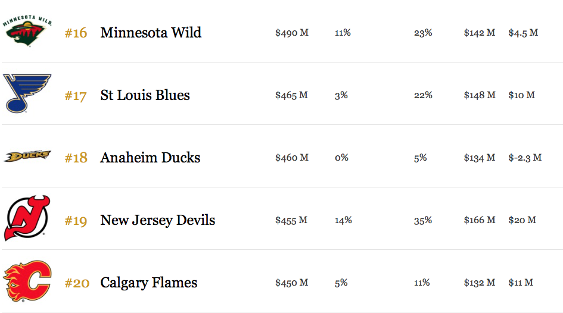
Task: Click the 22% figure for St Louis Blues
Action: click(x=423, y=95)
